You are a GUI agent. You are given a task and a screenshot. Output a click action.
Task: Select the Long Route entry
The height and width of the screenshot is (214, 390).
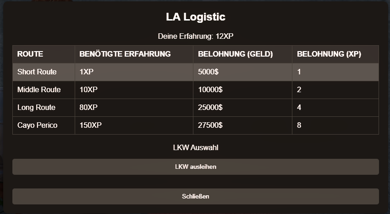pyautogui.click(x=37, y=108)
